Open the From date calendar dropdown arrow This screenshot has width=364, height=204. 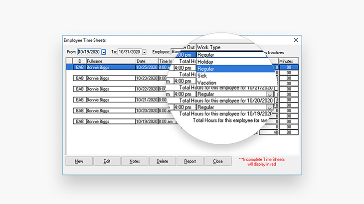click(104, 52)
